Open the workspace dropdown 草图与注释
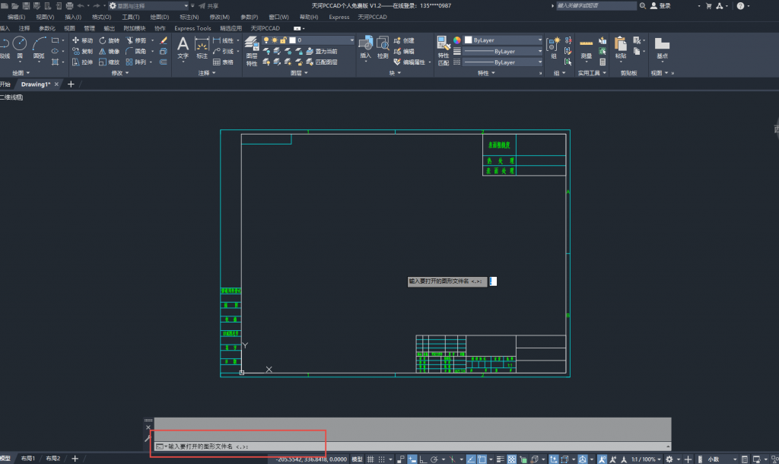The height and width of the screenshot is (464, 779). tap(150, 6)
